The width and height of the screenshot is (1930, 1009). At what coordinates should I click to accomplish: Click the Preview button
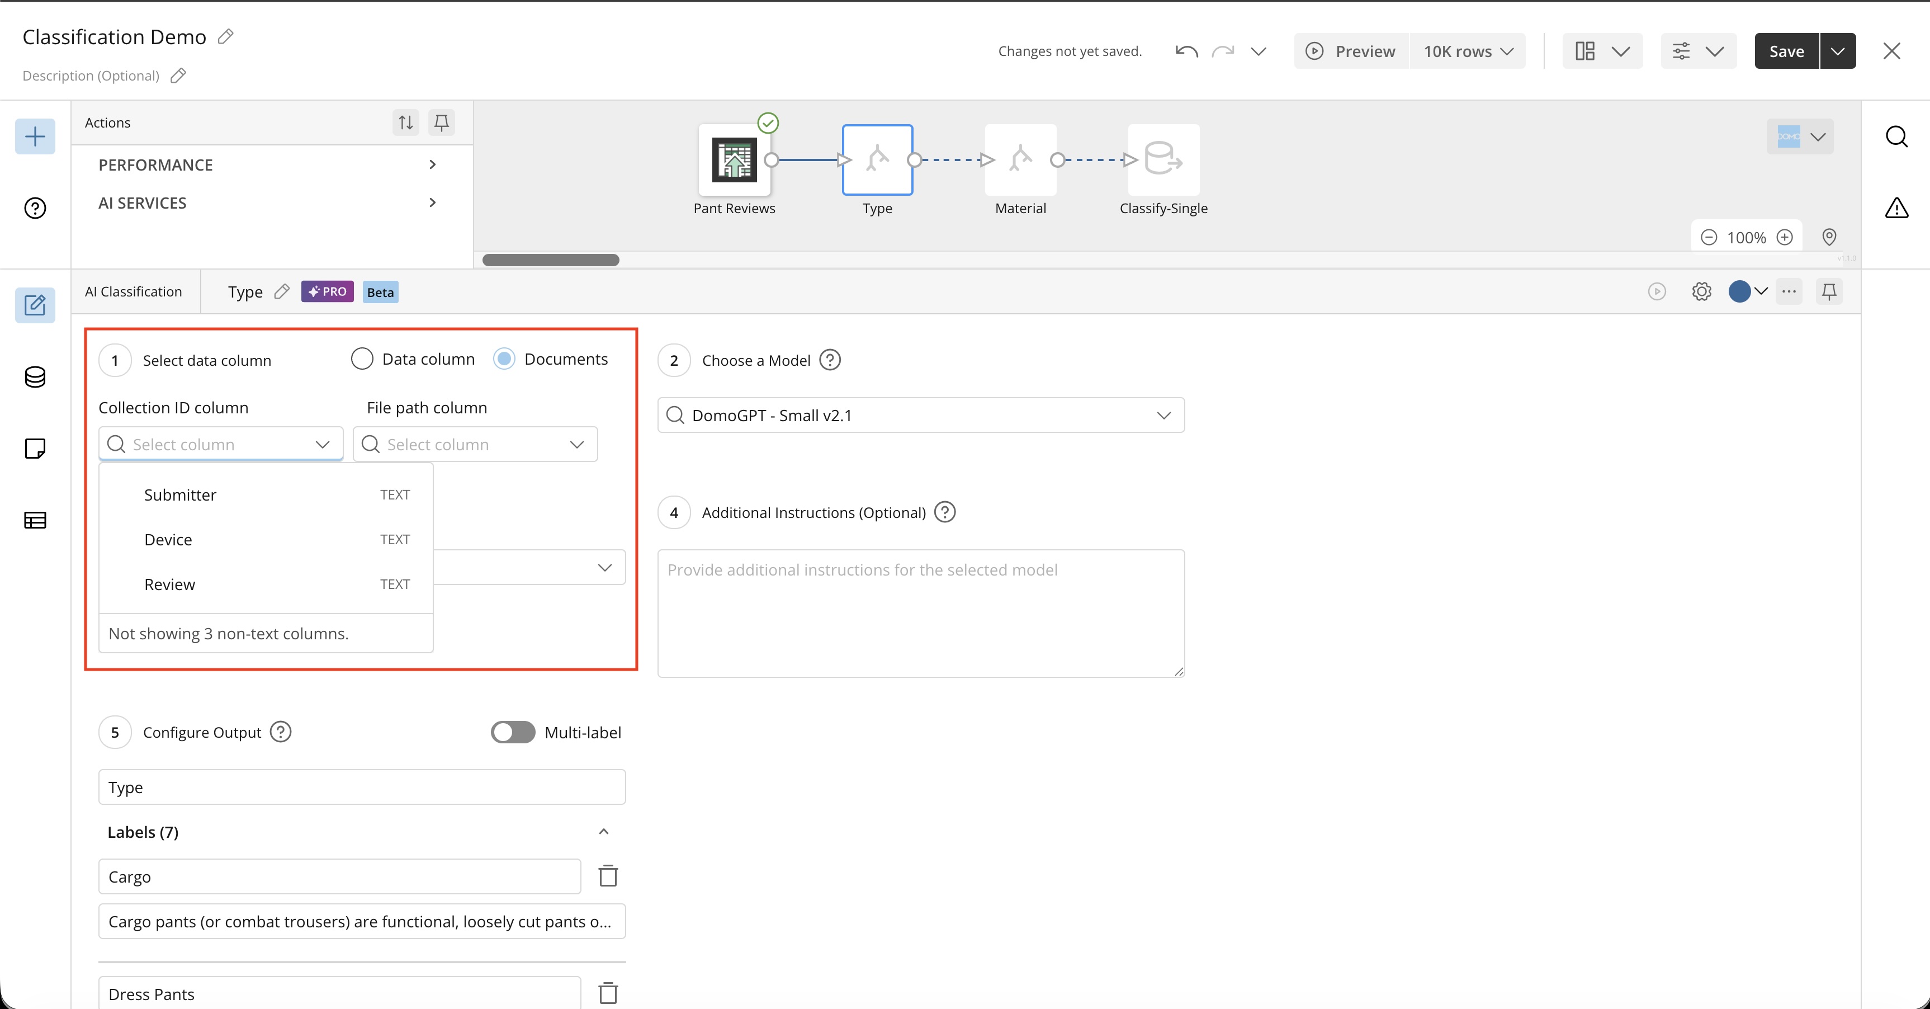click(1351, 51)
